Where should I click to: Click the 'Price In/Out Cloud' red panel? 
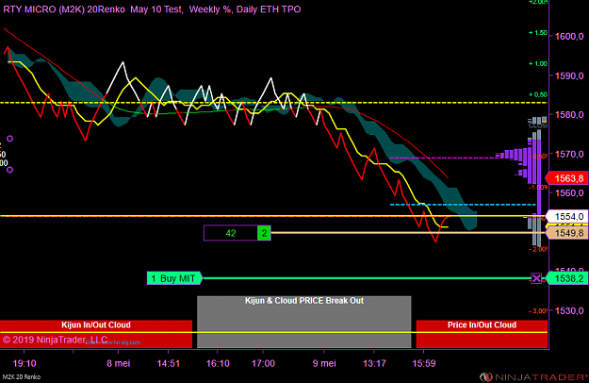pyautogui.click(x=482, y=334)
